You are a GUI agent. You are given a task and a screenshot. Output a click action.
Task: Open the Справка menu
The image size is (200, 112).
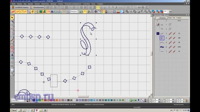[x=100, y=4]
